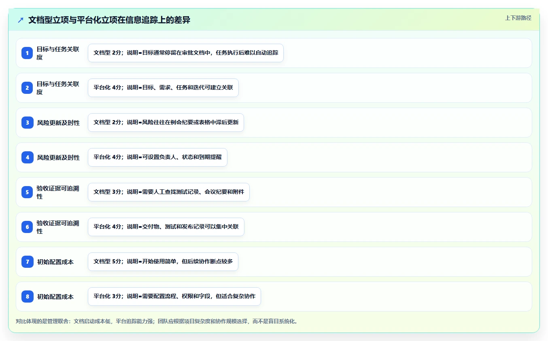Click 风险更新及时性 label in row 4
Screen dimensions: 548x341
tap(58, 157)
